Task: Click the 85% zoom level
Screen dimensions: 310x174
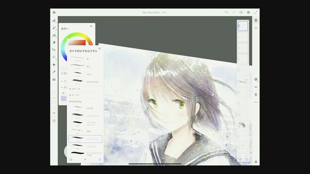Action: tap(164, 12)
